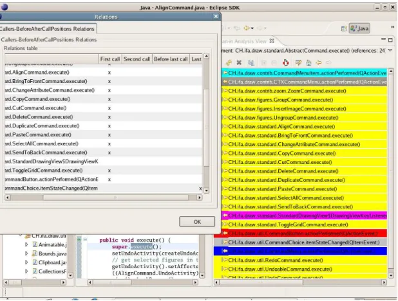398x301 pixels.
Task: Select UndoableCommand.execute() in Fan-in list
Action: pyautogui.click(x=301, y=269)
